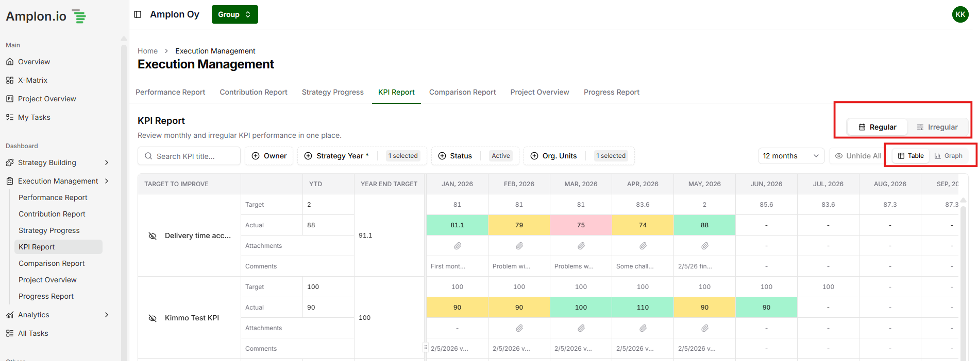The height and width of the screenshot is (361, 978).
Task: Open Overview in the sidebar
Action: (x=34, y=62)
